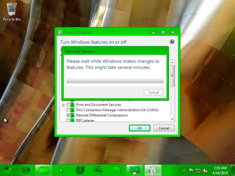Click Cancel in Windows Features window
Image resolution: width=235 pixels, height=176 pixels.
tap(164, 128)
